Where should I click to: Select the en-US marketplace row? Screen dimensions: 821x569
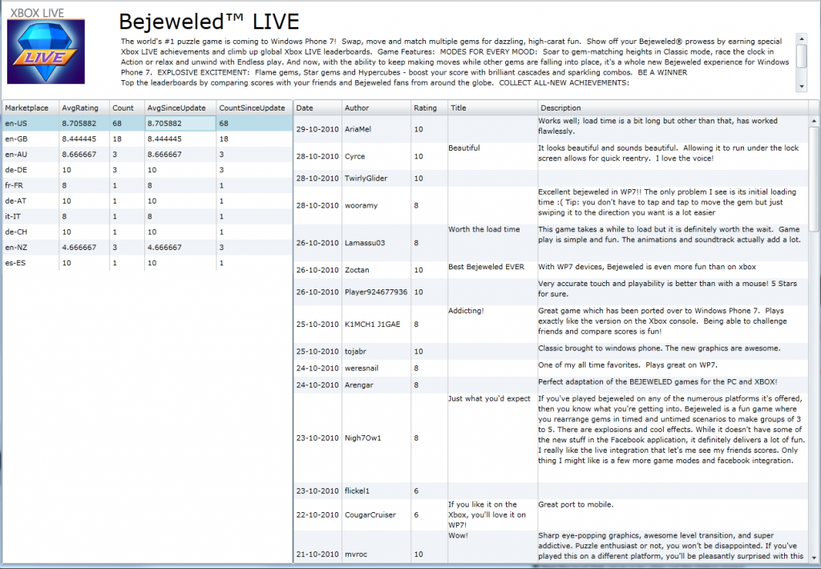click(x=148, y=123)
